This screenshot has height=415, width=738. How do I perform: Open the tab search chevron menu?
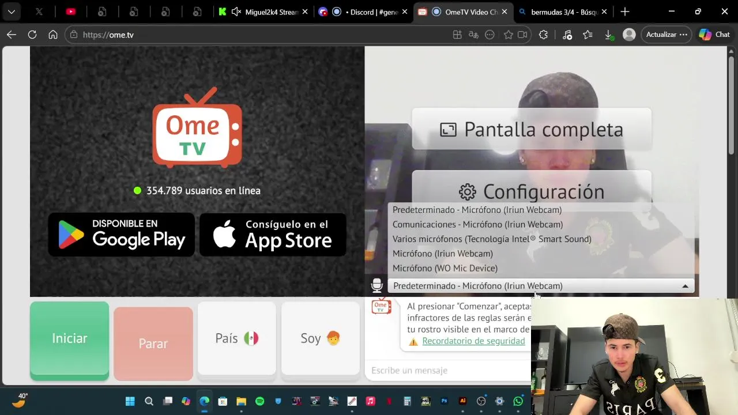(11, 12)
